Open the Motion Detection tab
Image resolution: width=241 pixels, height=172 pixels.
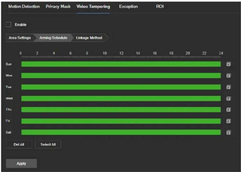coord(24,6)
